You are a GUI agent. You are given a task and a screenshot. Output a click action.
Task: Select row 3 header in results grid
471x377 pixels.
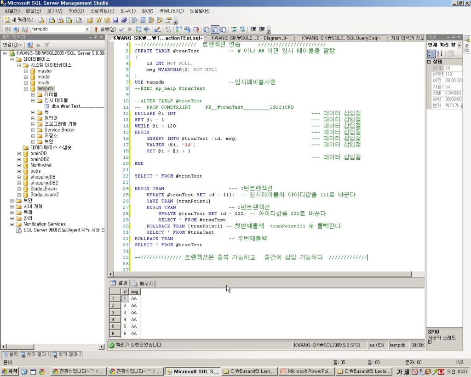pyautogui.click(x=115, y=313)
